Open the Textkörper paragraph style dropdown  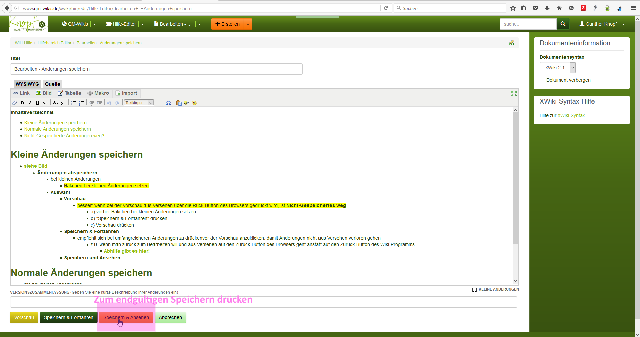click(x=139, y=103)
